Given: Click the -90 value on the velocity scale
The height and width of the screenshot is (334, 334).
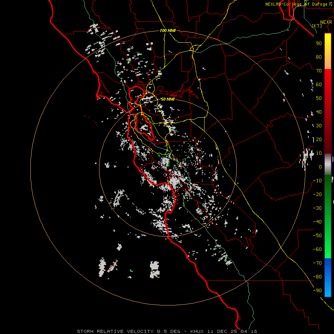Looking at the screenshot, I should coord(317,291).
